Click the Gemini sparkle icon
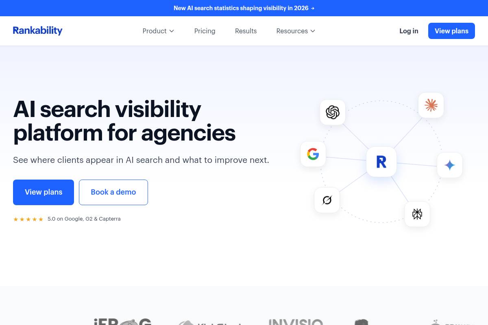This screenshot has width=488, height=325. tap(450, 165)
